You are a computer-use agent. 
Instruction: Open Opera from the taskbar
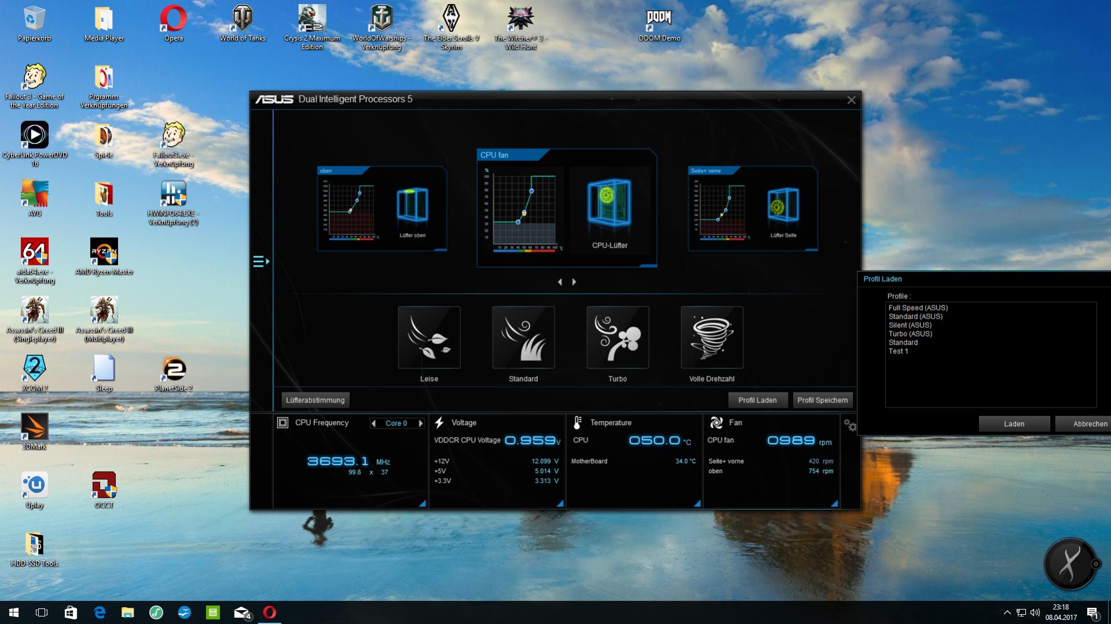point(269,612)
